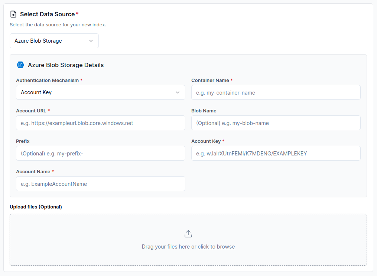The height and width of the screenshot is (276, 377).
Task: Click the "Authentication Mechanism" field label
Action: [47, 80]
